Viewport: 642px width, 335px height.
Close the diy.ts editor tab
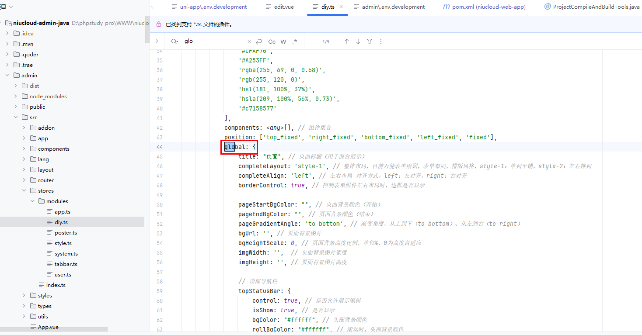[x=341, y=7]
